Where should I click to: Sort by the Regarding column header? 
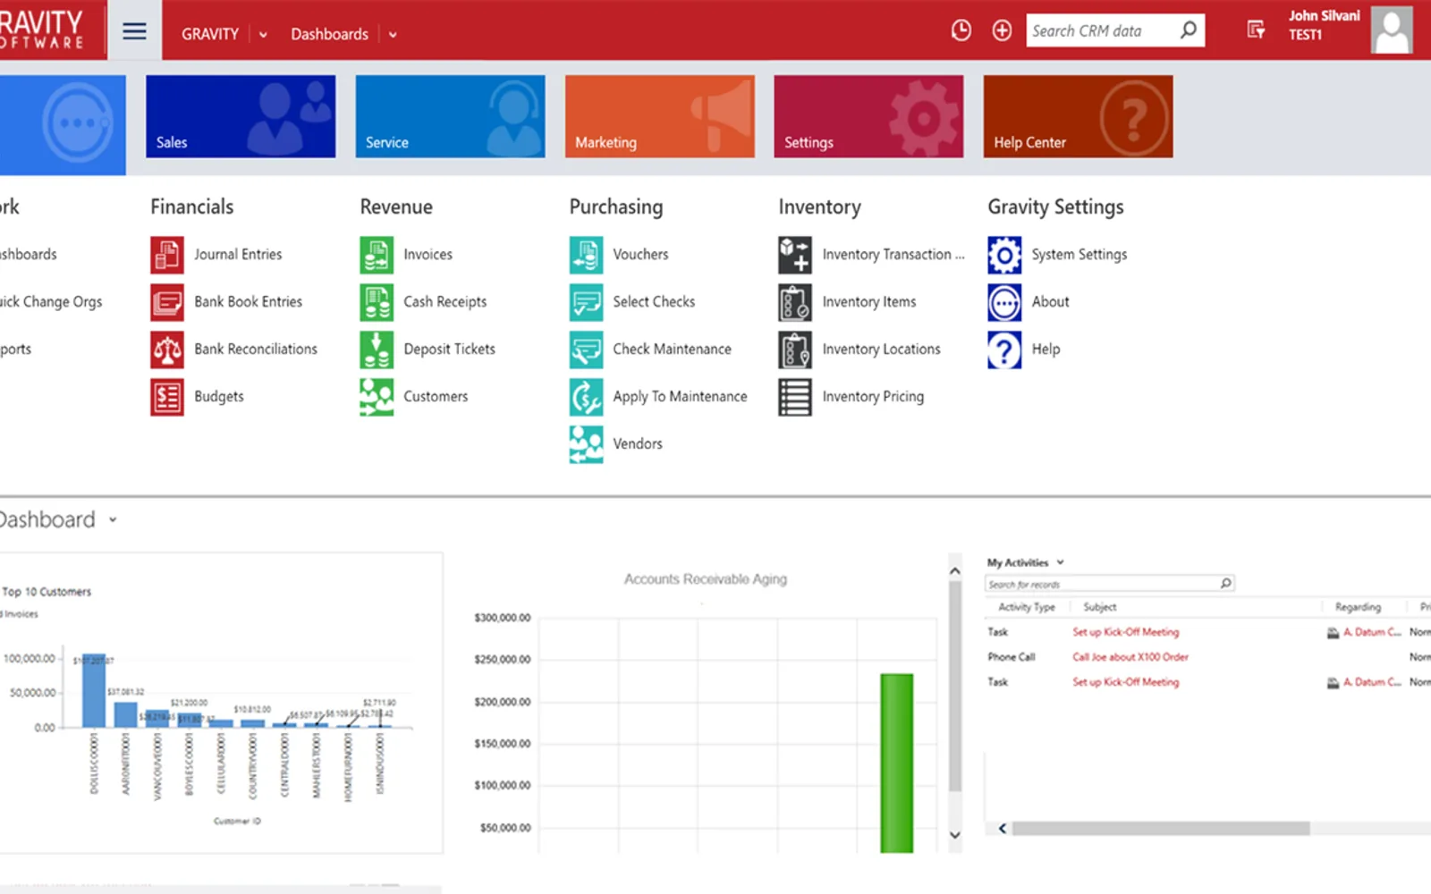(x=1358, y=607)
